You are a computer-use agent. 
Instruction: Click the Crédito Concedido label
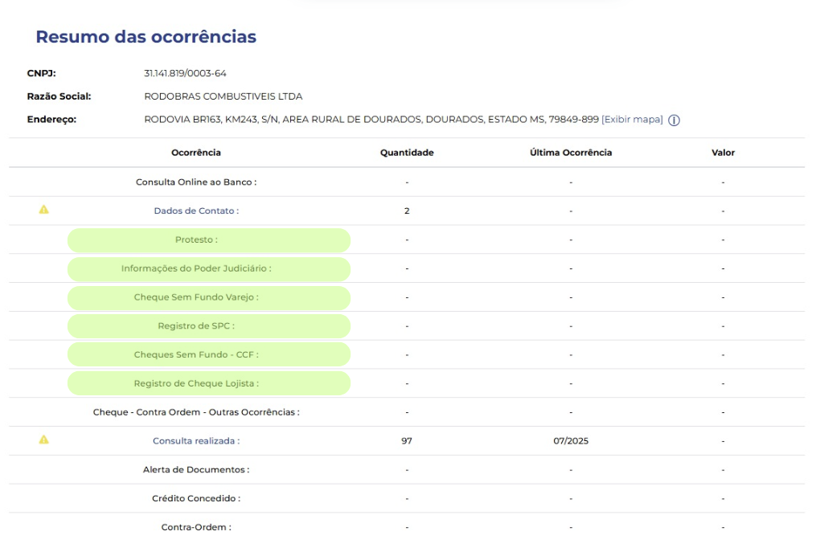pyautogui.click(x=196, y=498)
